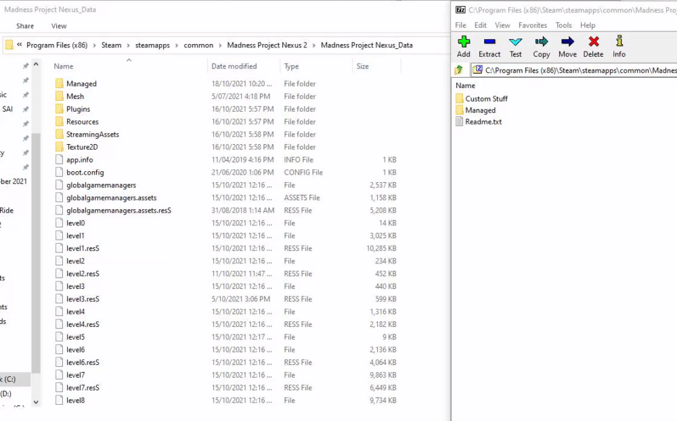
Task: Click the 7-Zip Copy button
Action: tap(542, 47)
